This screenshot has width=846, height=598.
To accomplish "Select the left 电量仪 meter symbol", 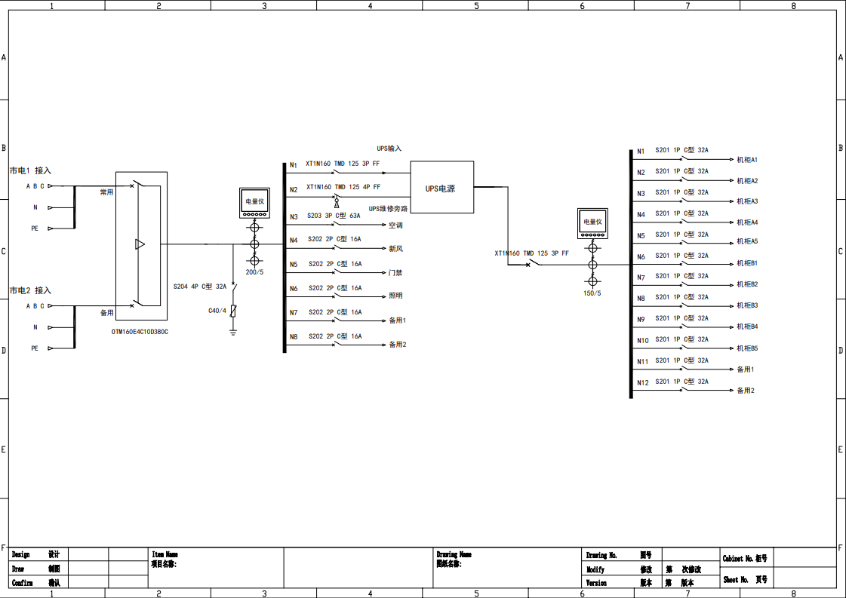I will 254,203.
